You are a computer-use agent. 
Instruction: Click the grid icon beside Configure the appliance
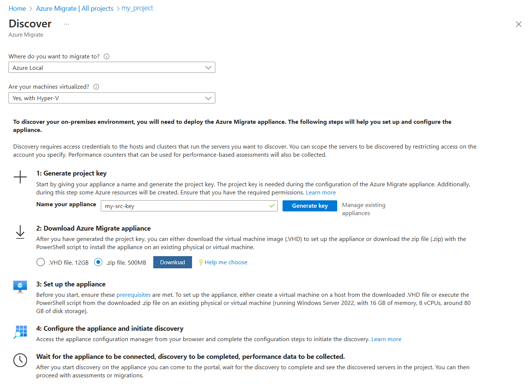(21, 332)
